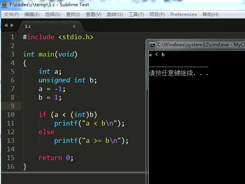Open the 文件(F) menu
Viewport: 245px width, 184px height.
(x=11, y=15)
